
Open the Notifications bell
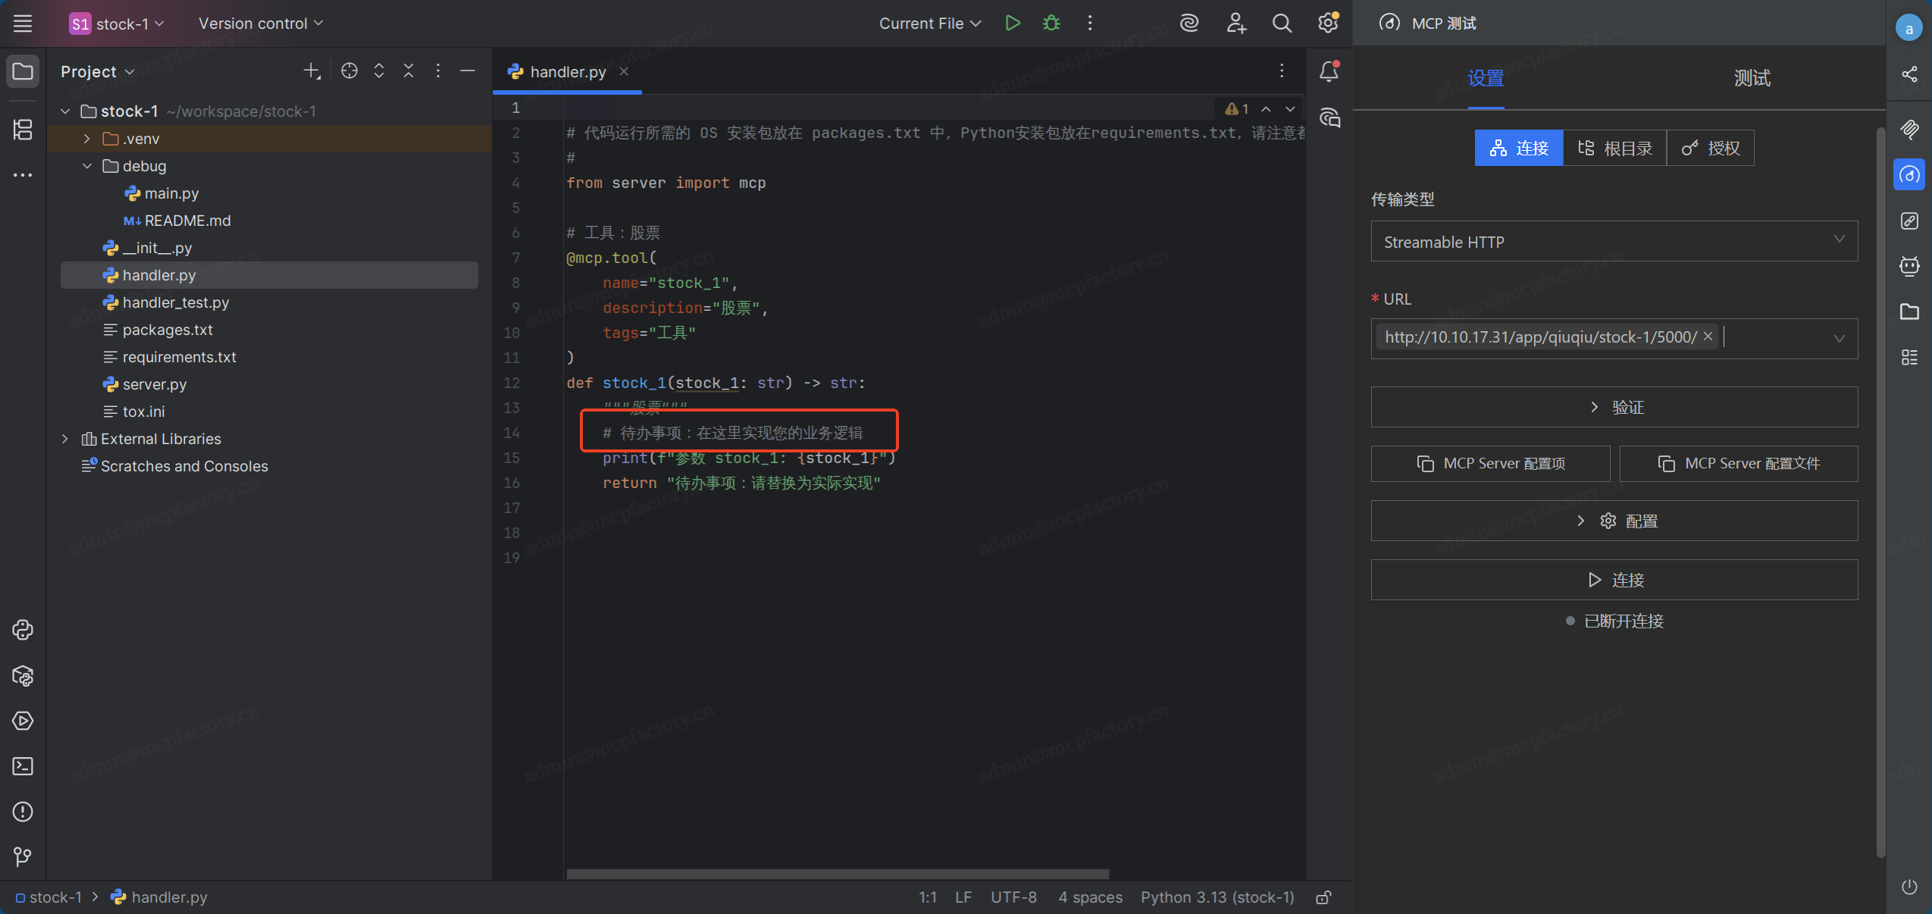1329,71
